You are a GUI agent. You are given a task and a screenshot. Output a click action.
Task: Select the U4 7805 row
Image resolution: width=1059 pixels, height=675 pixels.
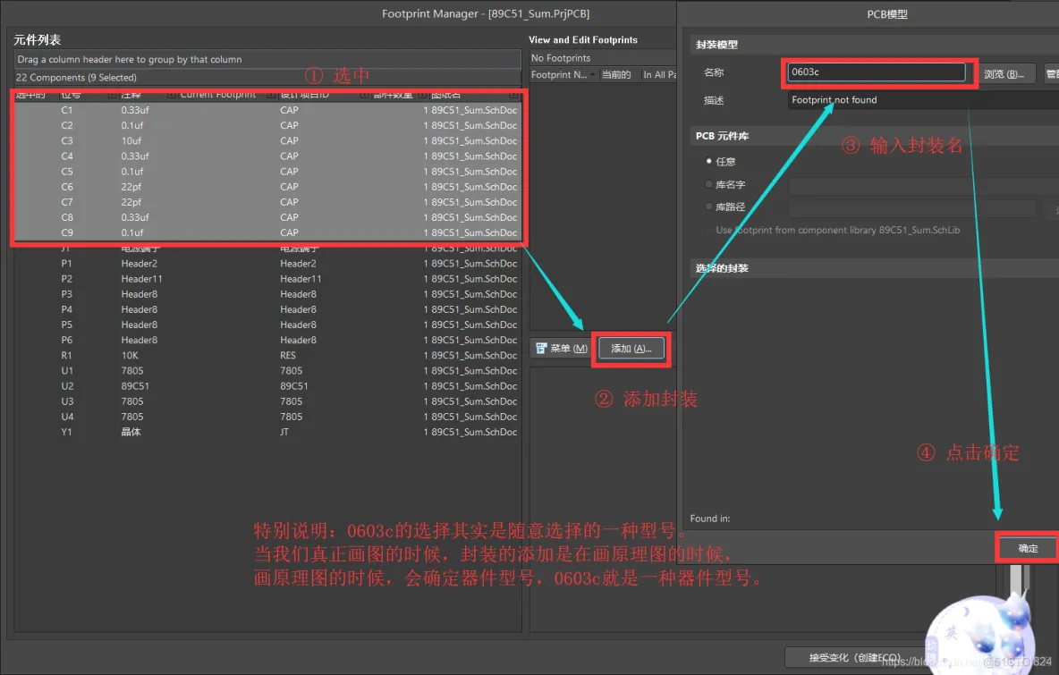(267, 417)
